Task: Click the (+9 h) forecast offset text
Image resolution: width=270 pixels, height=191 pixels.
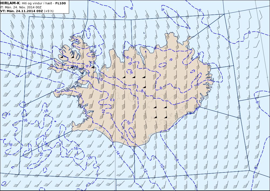Action: point(49,11)
